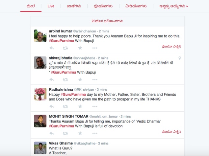Load the 20 new results bar

(x=107, y=21)
